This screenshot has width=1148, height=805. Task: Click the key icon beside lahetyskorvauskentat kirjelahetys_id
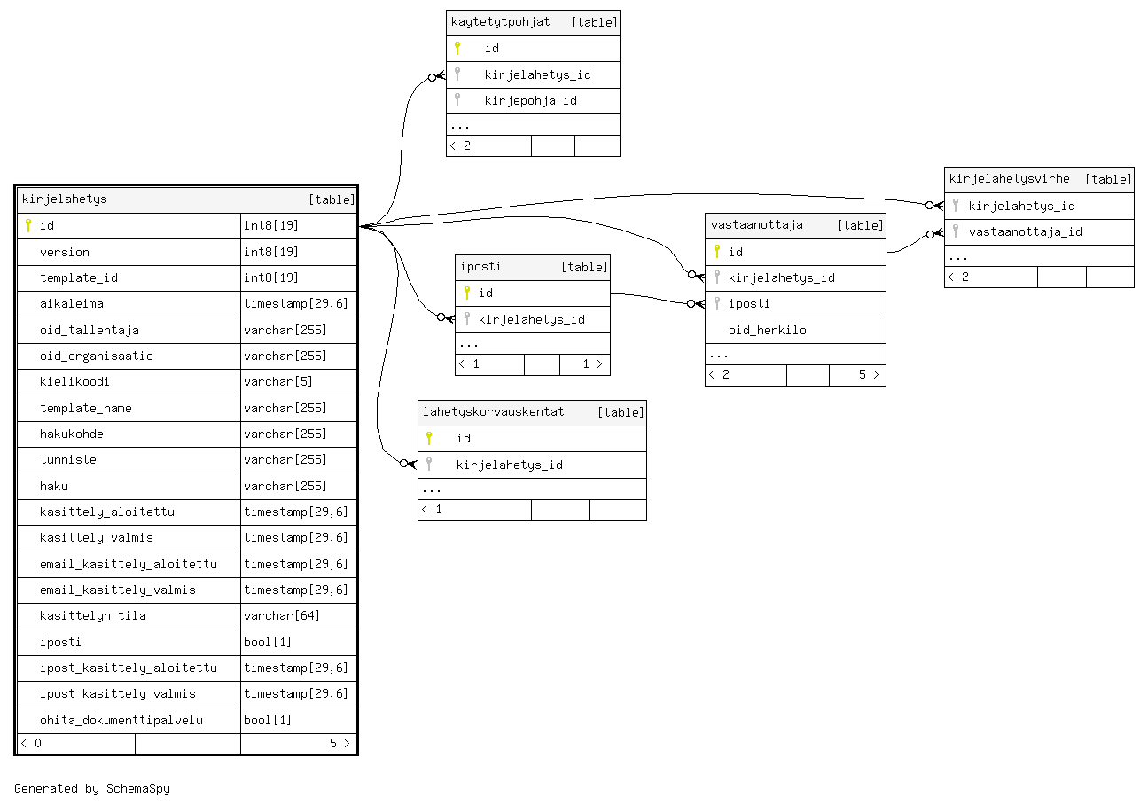[x=429, y=465]
